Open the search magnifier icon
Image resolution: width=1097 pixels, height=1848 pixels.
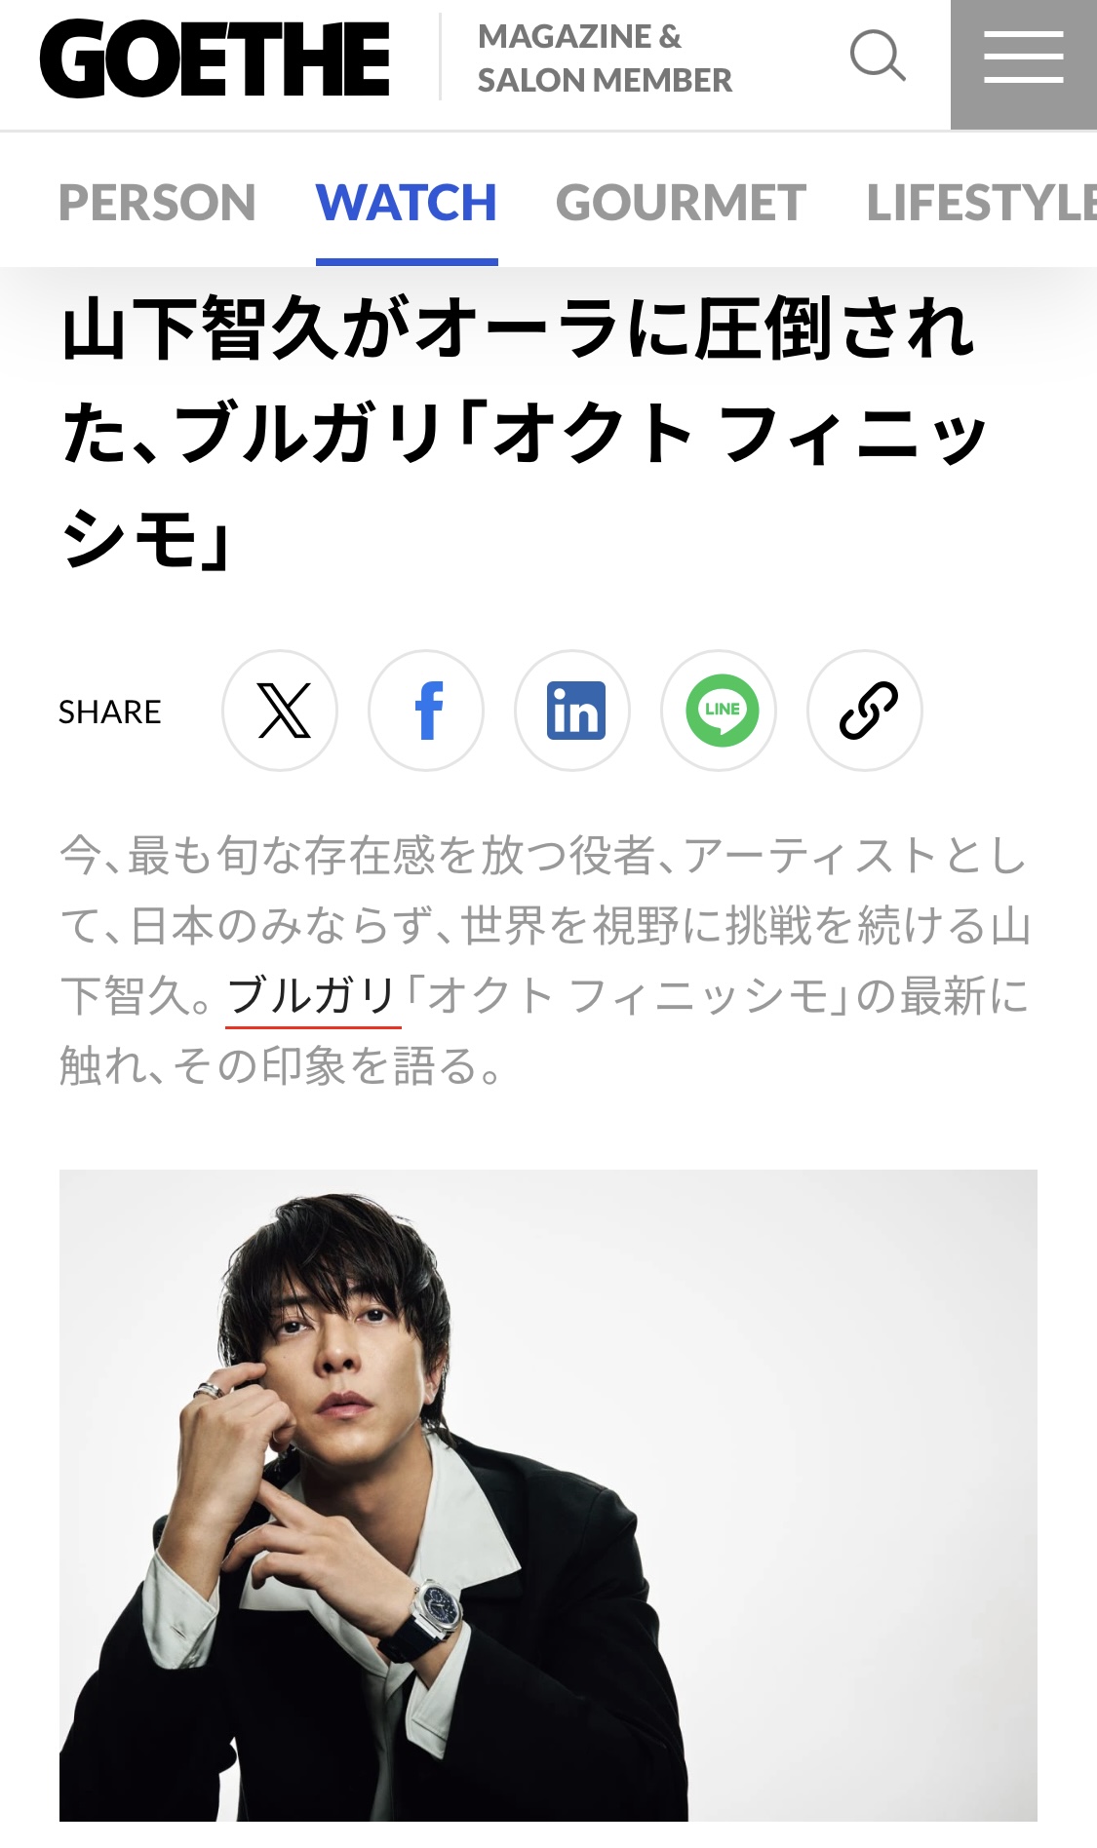pyautogui.click(x=878, y=57)
